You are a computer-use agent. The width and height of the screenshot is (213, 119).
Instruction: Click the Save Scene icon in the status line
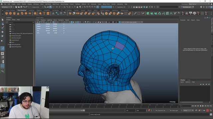(x=21, y=7)
